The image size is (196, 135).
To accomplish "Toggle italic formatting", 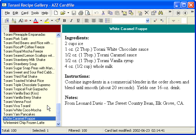I will coord(71,20).
